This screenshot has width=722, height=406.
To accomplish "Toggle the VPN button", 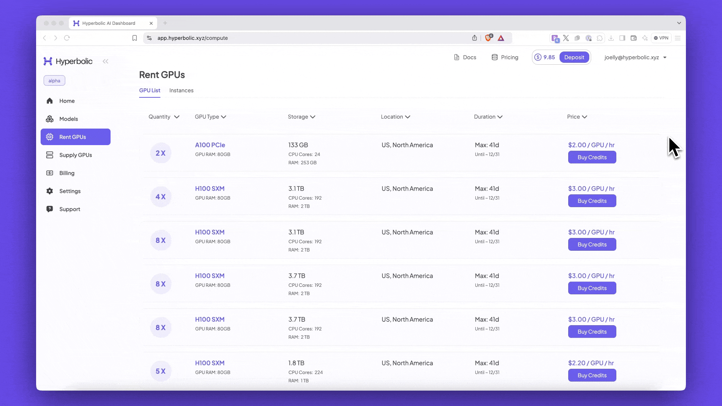I will tap(661, 38).
